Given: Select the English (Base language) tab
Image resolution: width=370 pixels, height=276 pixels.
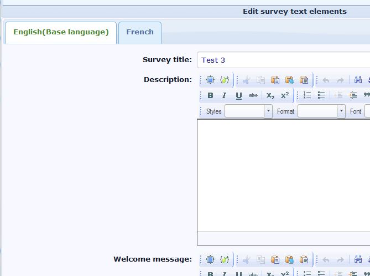Looking at the screenshot, I should pyautogui.click(x=61, y=33).
